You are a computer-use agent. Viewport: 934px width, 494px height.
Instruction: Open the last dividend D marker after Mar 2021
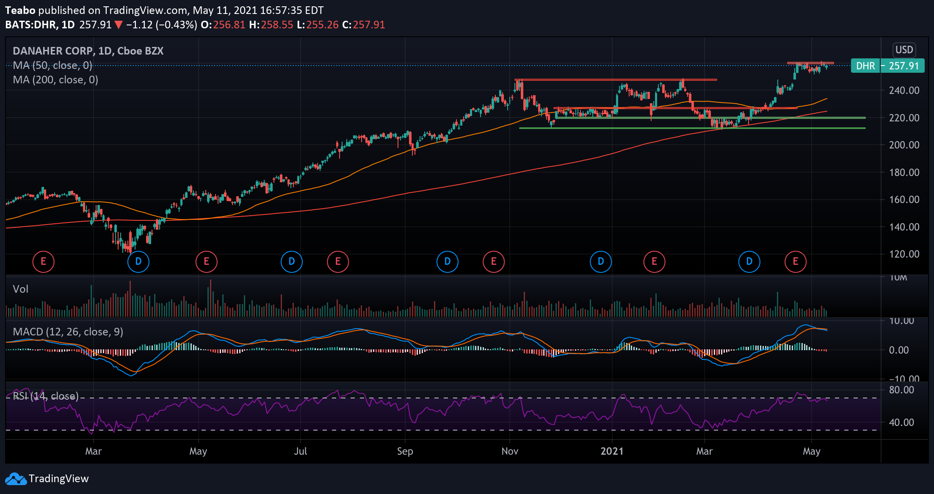click(x=749, y=261)
